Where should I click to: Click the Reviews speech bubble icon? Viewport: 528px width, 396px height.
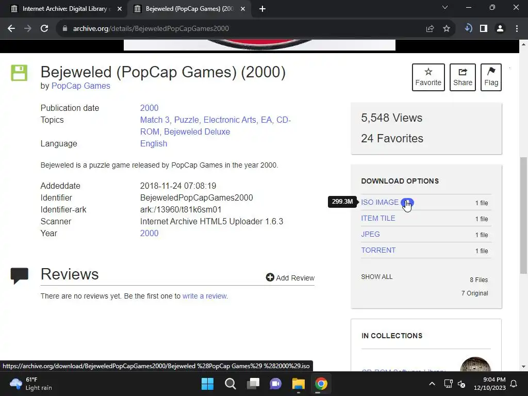pos(20,275)
